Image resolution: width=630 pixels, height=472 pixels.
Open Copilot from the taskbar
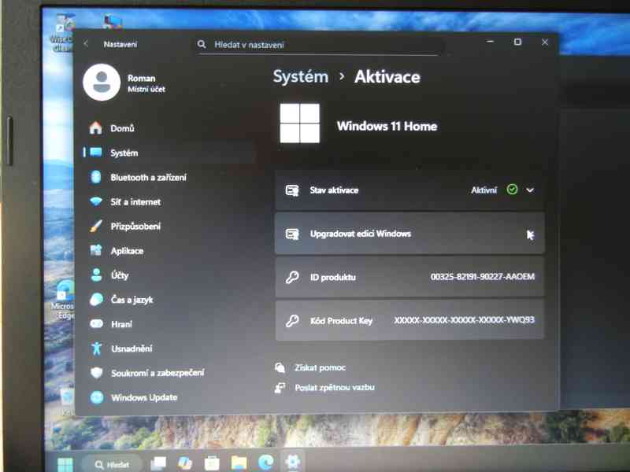tap(185, 463)
